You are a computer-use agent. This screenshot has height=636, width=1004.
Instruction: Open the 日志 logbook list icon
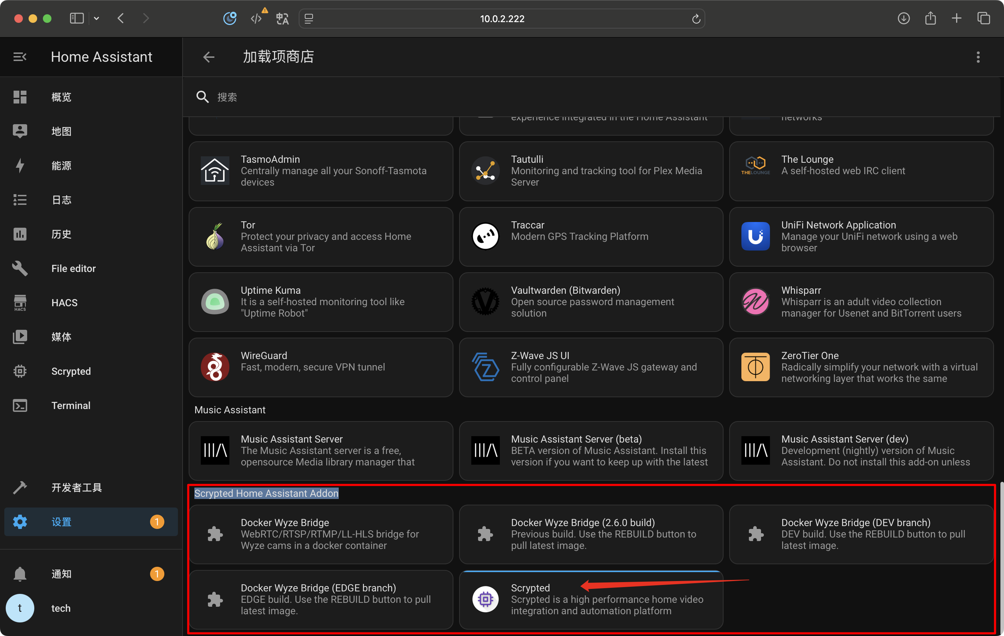(20, 200)
